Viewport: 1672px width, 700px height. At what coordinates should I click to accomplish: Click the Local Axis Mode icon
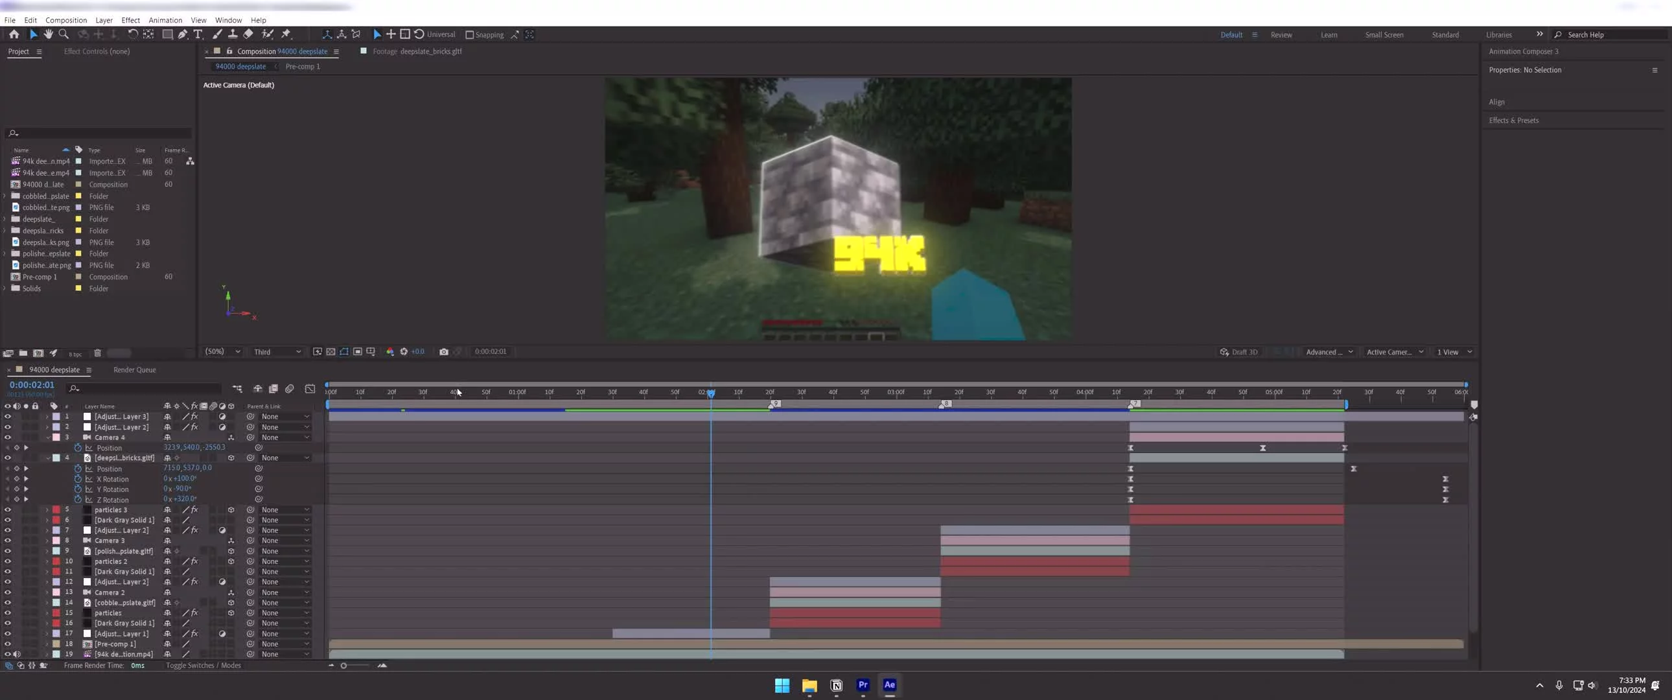coord(327,34)
